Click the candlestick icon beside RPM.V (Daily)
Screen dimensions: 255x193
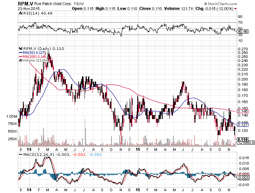click(21, 48)
